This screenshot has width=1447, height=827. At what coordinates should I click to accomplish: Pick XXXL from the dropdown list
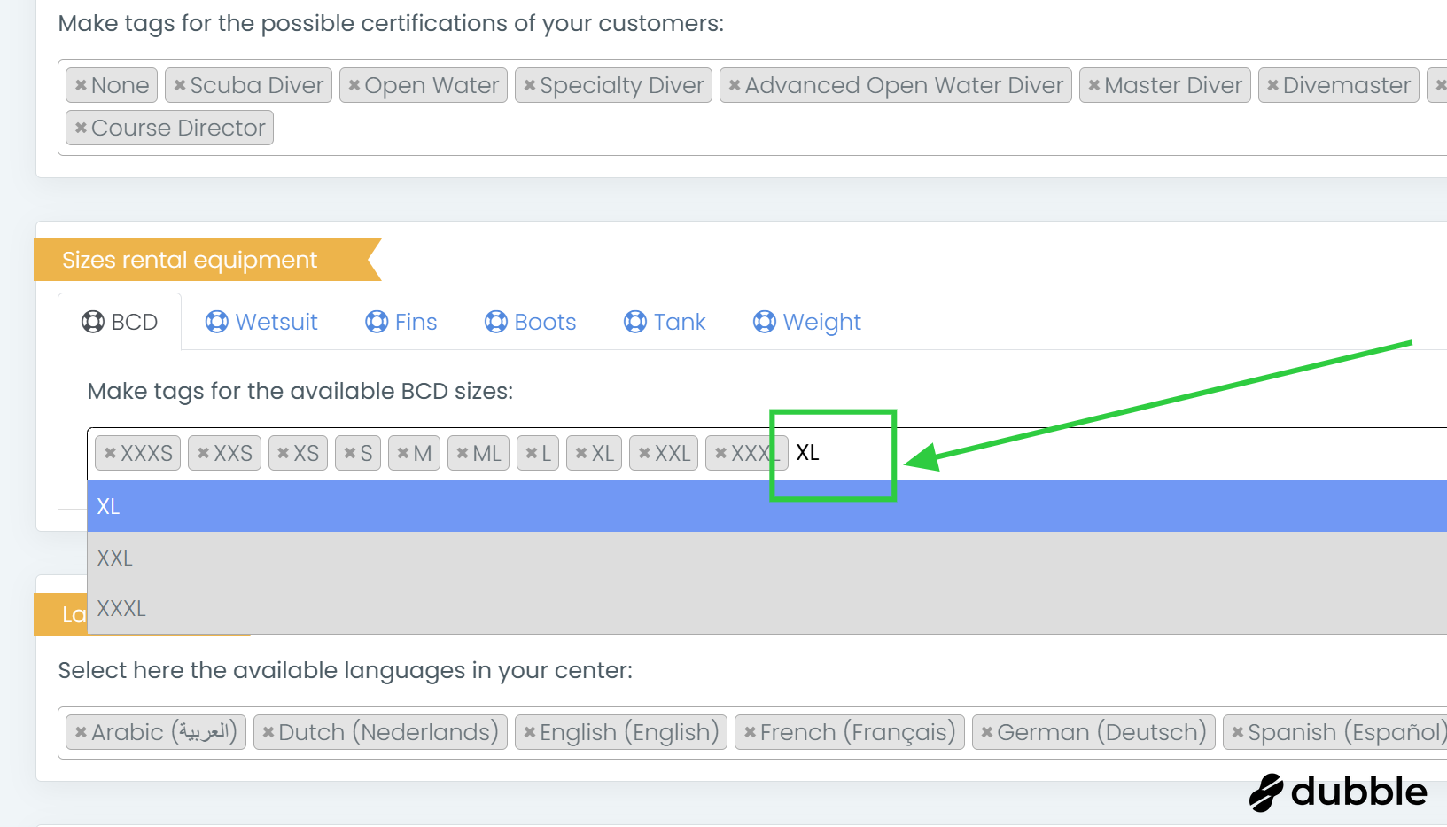tap(121, 609)
